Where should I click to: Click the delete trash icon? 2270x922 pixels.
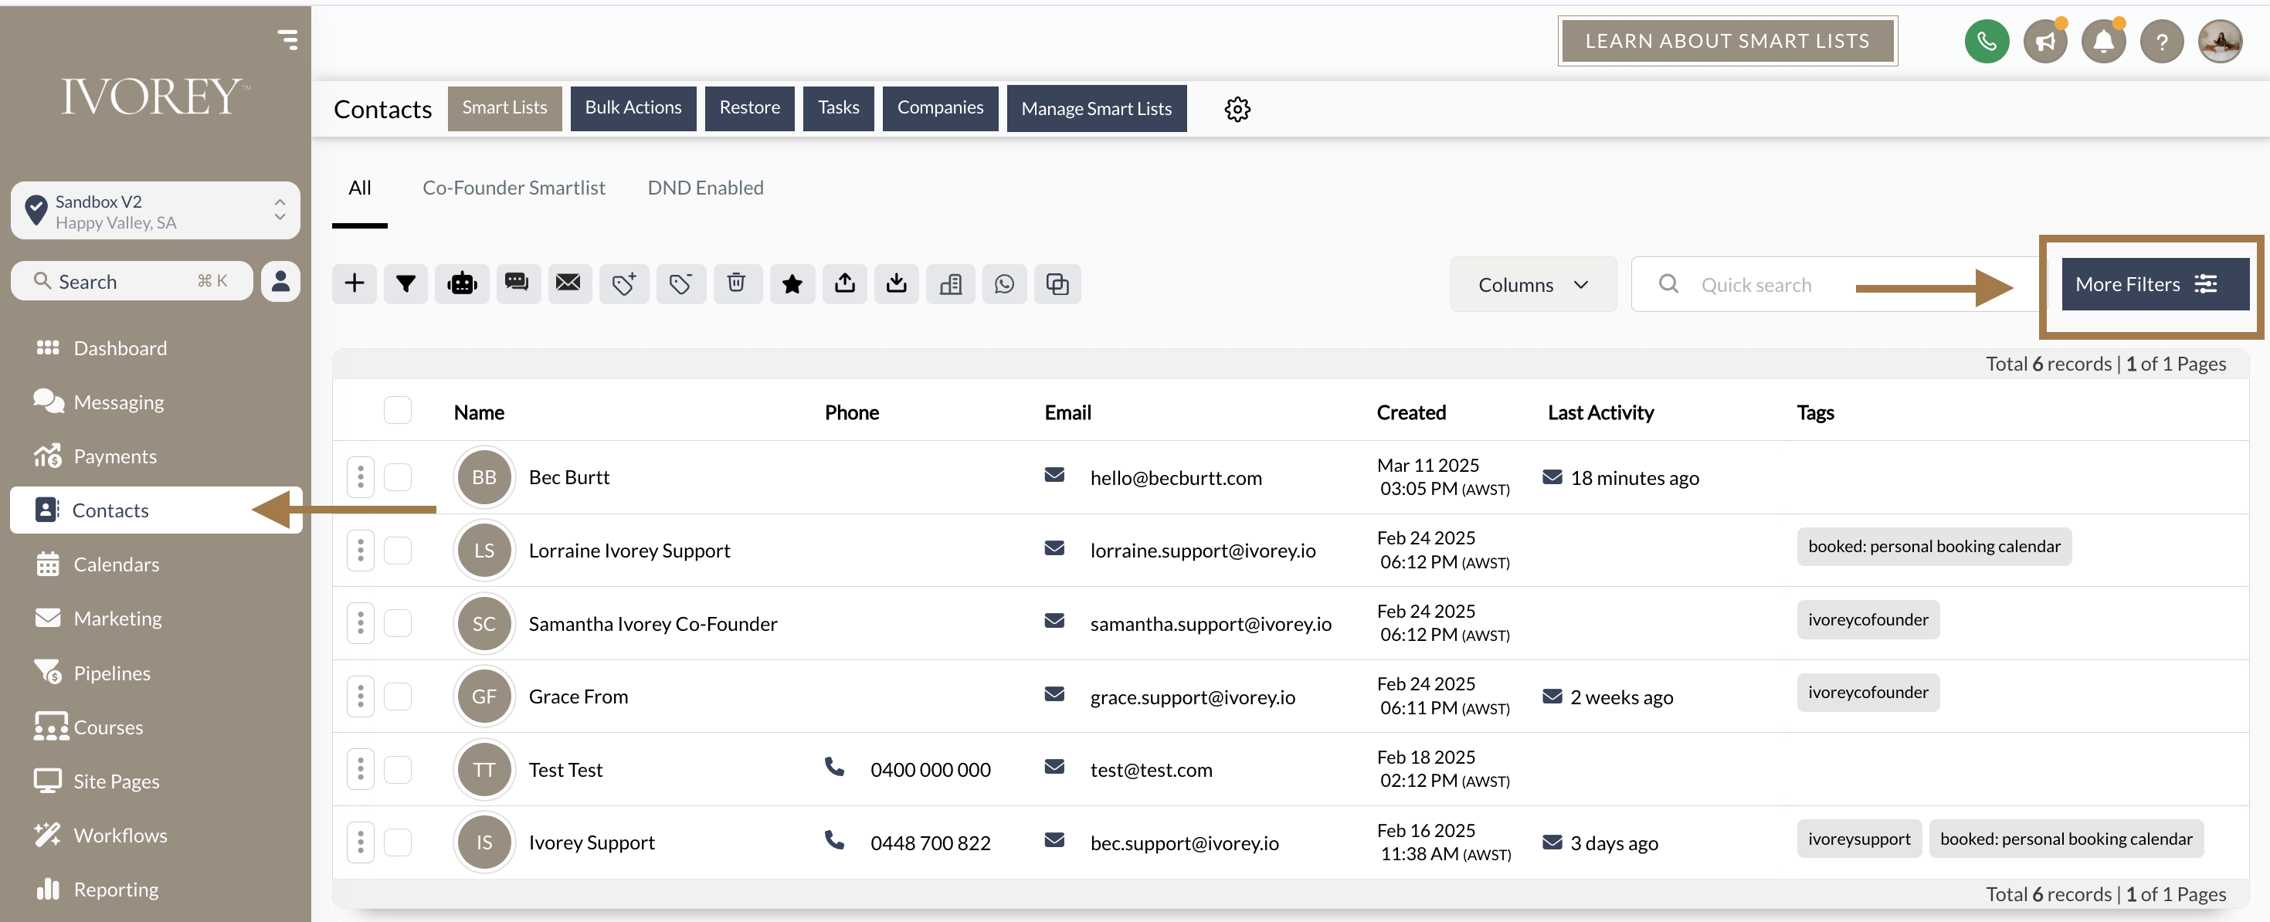click(x=737, y=283)
